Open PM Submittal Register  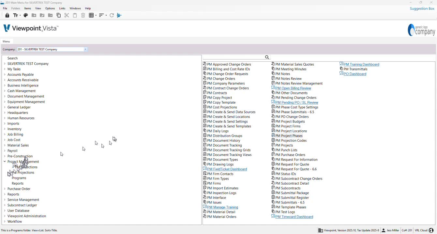click(x=292, y=198)
